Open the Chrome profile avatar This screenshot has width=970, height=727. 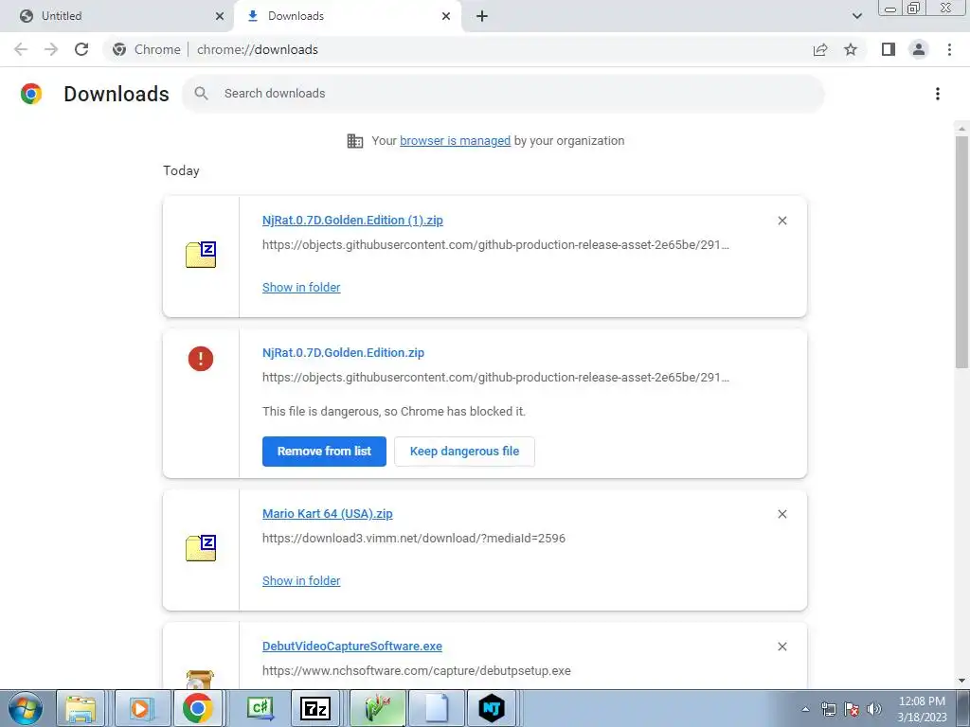[x=919, y=49]
